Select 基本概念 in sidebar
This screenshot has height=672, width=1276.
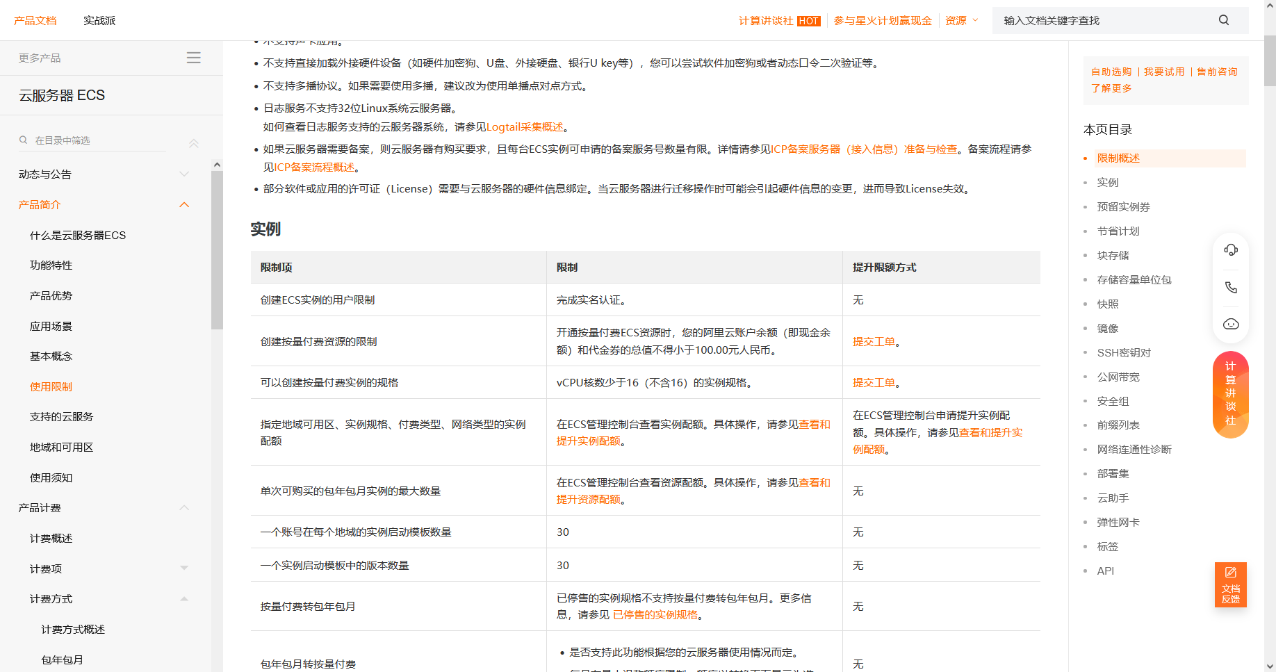click(x=51, y=356)
